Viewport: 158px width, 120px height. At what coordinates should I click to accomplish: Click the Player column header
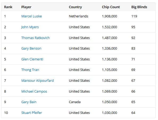pos(26,7)
